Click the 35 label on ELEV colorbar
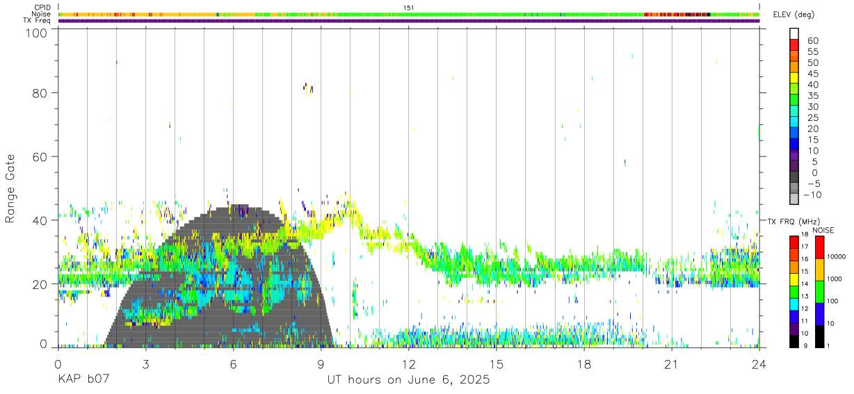Viewport: 854px width, 394px height. tap(812, 96)
